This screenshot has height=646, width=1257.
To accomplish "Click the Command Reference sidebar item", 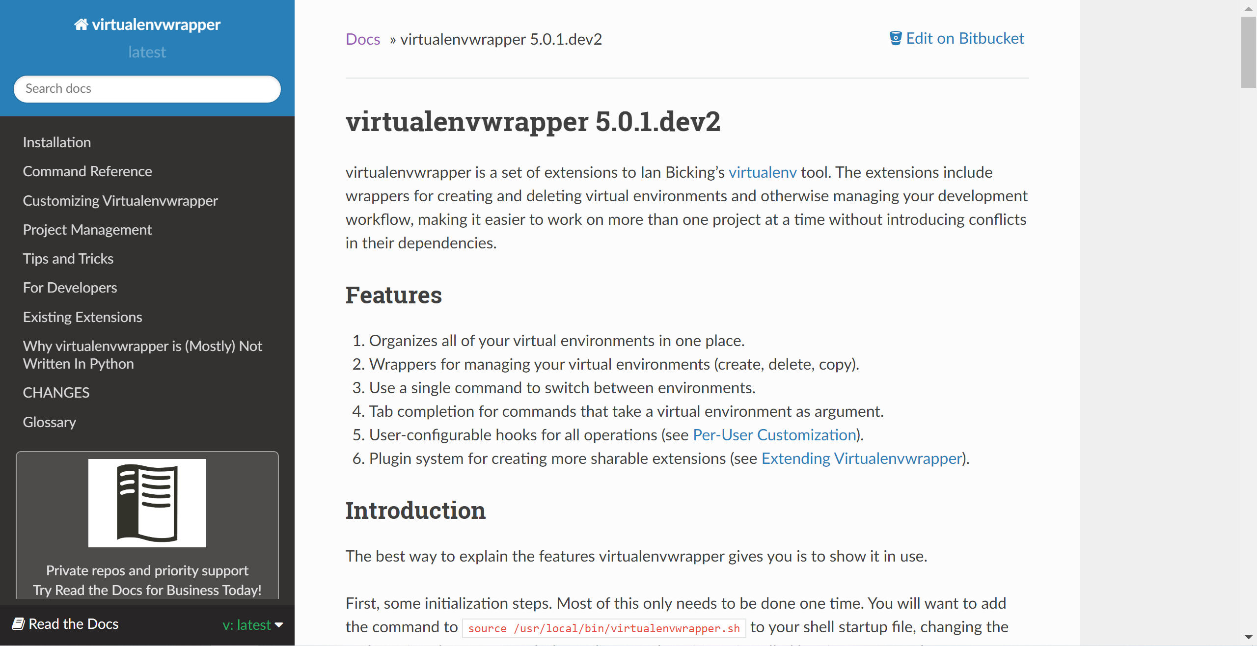I will tap(88, 171).
